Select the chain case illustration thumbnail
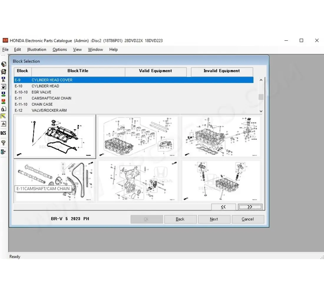This screenshot has height=295, width=324. [x=138, y=181]
